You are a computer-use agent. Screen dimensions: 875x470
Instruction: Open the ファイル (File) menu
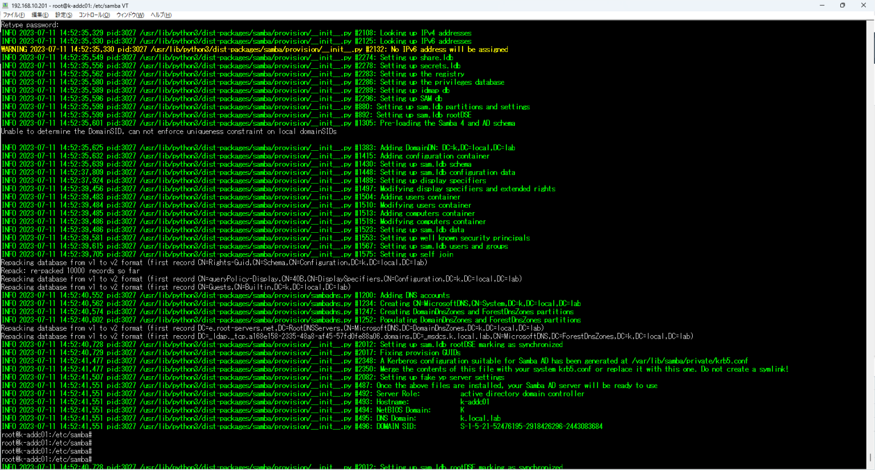point(14,15)
